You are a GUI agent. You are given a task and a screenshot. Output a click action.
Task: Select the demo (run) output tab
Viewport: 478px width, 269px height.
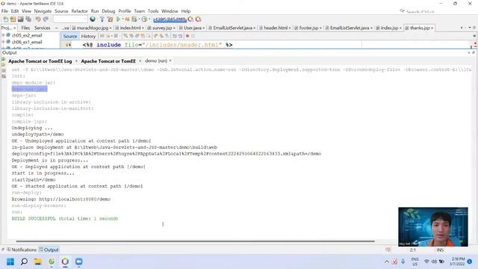click(x=156, y=61)
